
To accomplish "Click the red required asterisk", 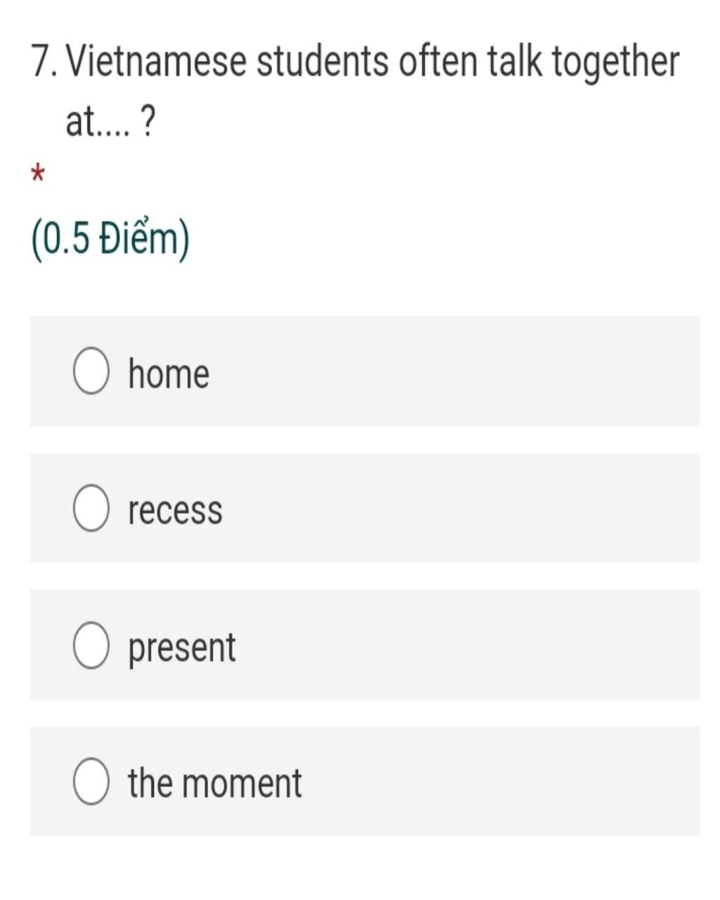I will (x=38, y=173).
